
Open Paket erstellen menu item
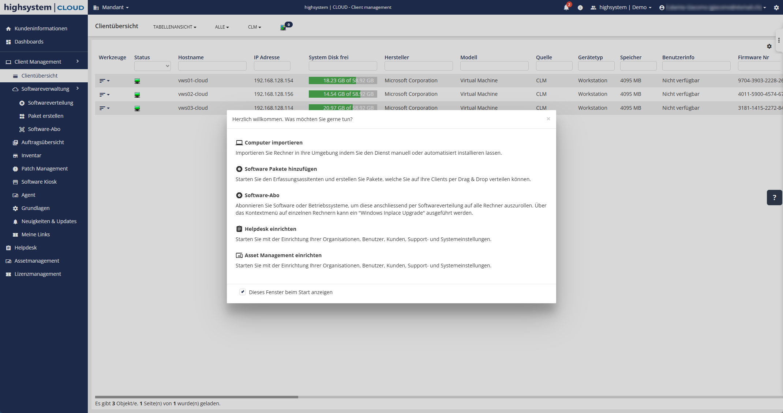[45, 116]
